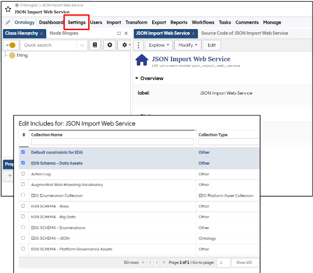
Task: Click the EDG Platform Asset Collection type cell
Action: tap(226, 196)
